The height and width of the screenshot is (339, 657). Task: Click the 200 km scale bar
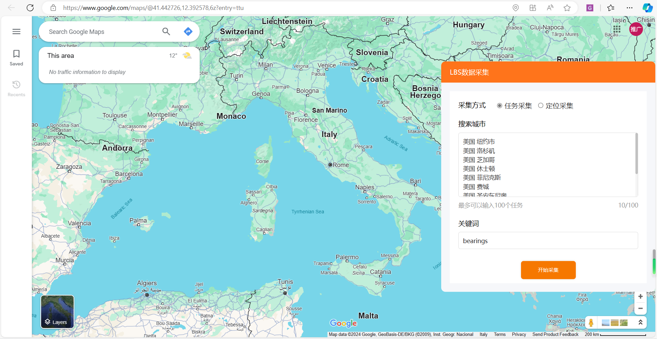pos(615,335)
